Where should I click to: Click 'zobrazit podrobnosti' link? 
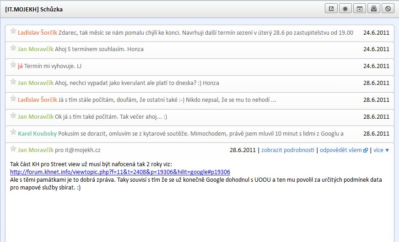tap(288, 150)
